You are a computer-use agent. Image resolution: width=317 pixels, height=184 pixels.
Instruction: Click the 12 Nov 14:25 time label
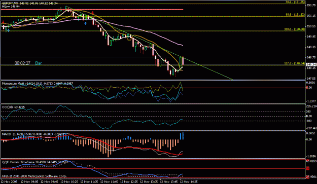(x=189, y=181)
